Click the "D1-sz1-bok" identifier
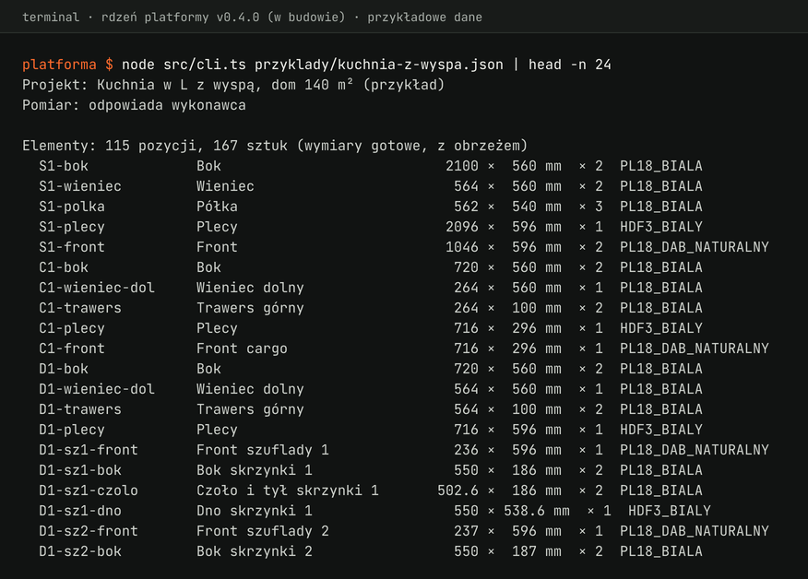 coord(80,470)
